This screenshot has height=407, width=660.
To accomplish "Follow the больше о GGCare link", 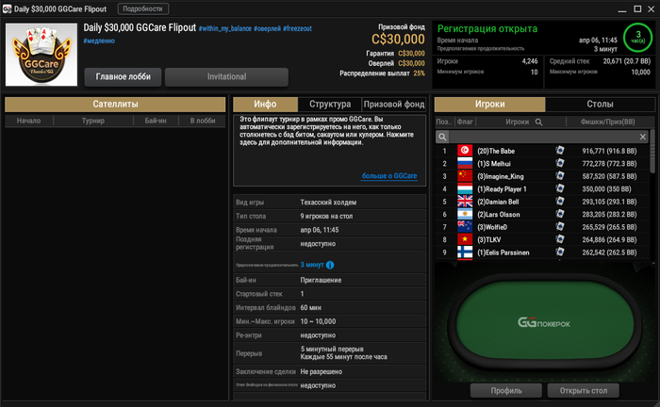I will point(389,176).
